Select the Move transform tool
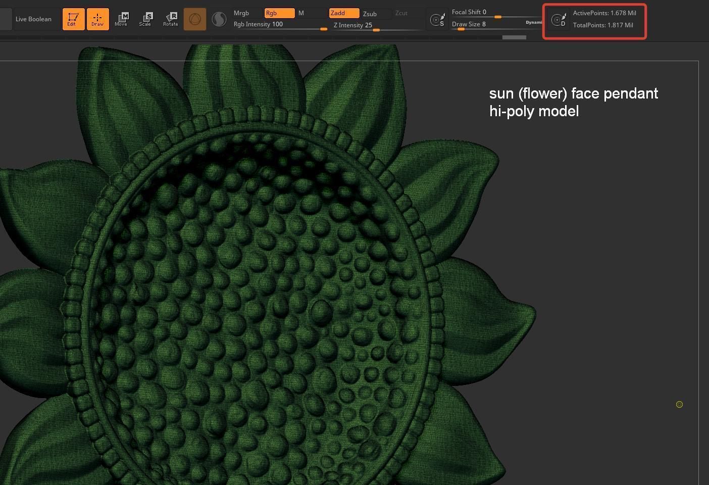Viewport: 709px width, 485px height. click(x=121, y=19)
